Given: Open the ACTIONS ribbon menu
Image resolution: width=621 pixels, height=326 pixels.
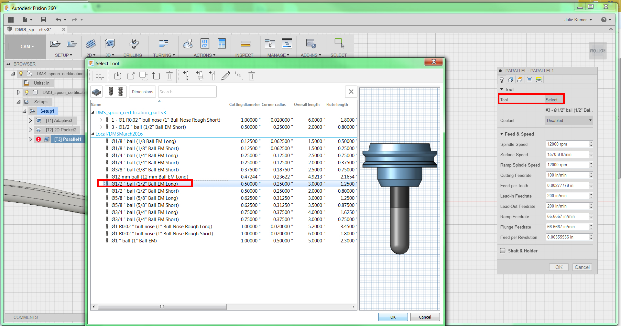Looking at the screenshot, I should pos(204,55).
